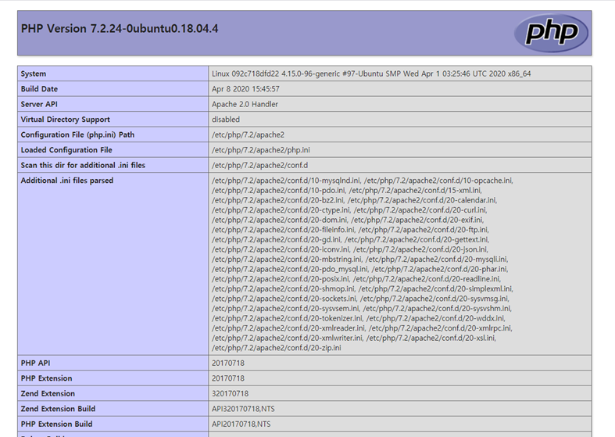Select the 'disabled' value
The image size is (615, 437).
[x=226, y=120]
